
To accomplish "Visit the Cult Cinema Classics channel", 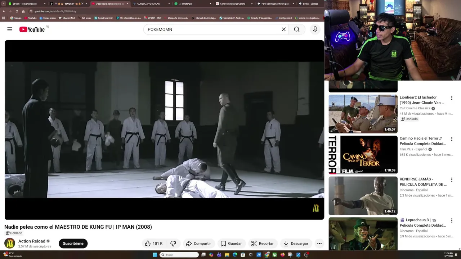I will pyautogui.click(x=415, y=108).
